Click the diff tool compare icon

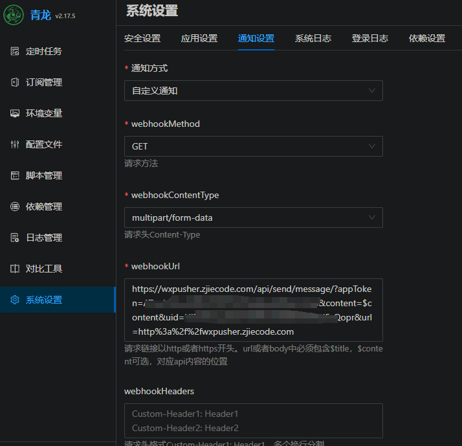pyautogui.click(x=15, y=269)
